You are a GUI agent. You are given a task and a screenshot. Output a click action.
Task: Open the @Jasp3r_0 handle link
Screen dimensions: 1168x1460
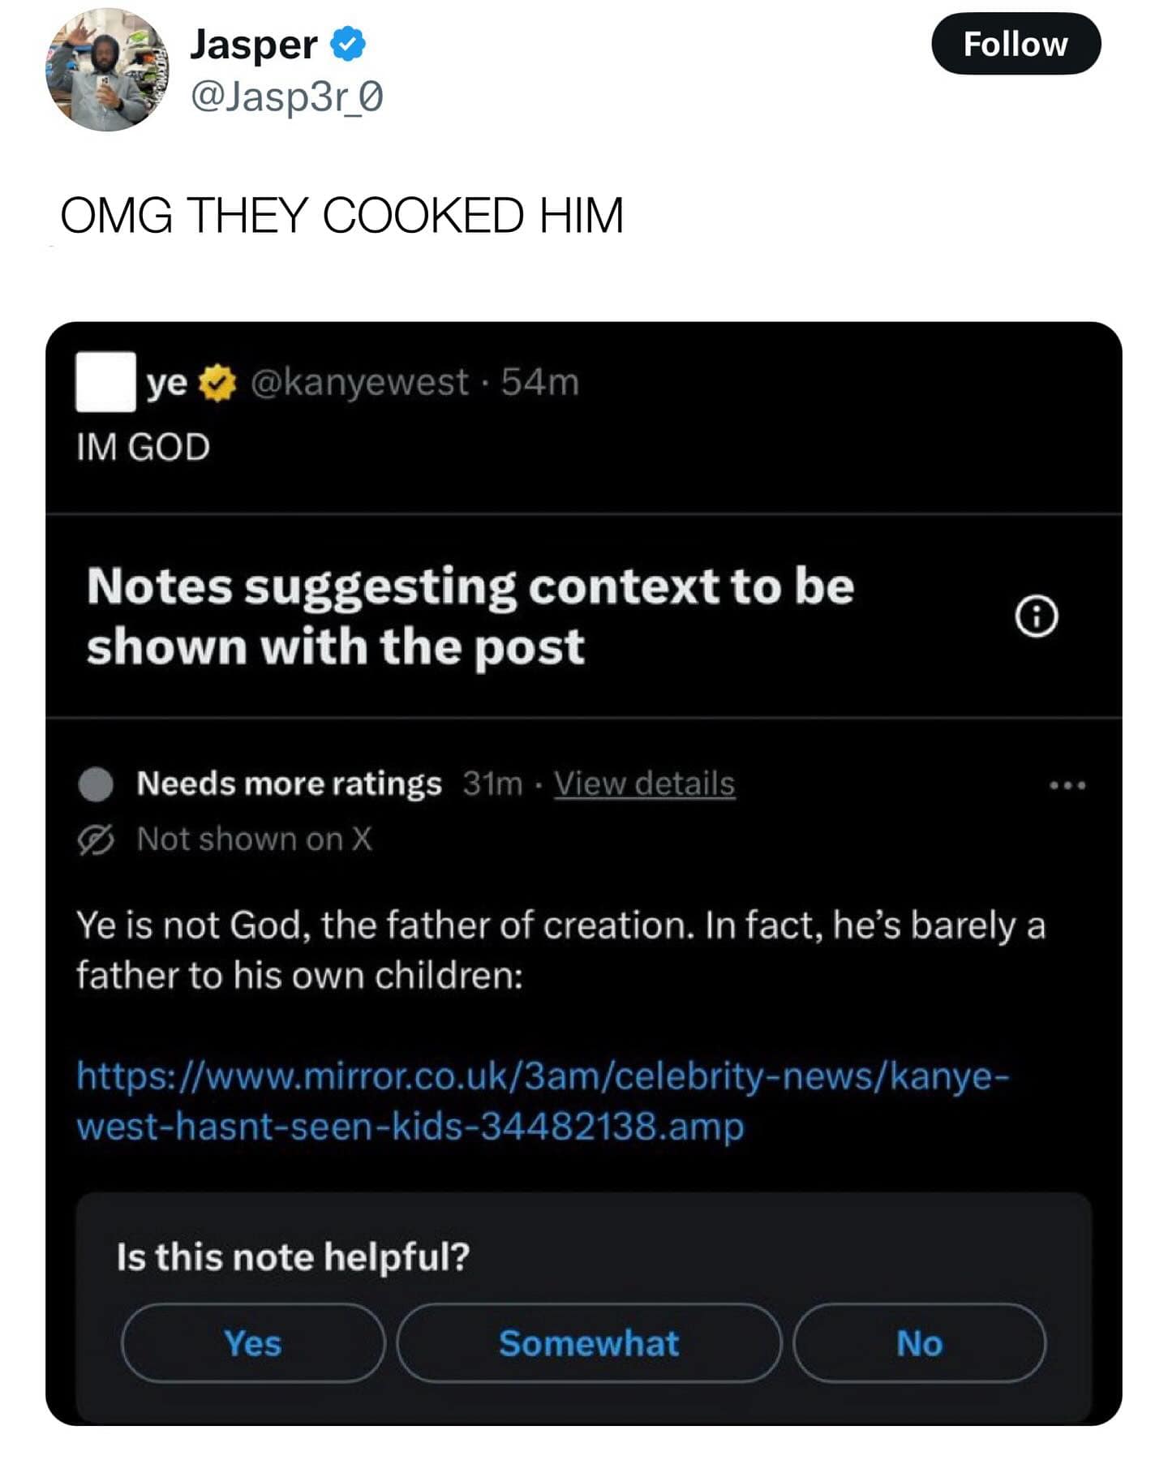[x=286, y=97]
